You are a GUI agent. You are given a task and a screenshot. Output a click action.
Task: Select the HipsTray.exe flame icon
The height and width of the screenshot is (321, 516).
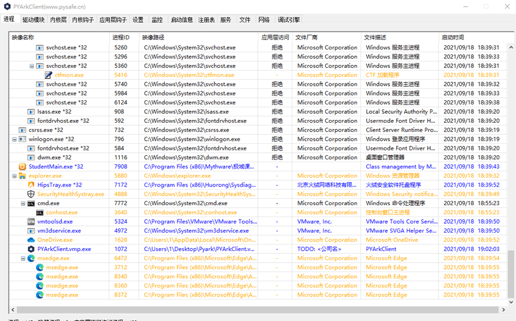click(31, 185)
